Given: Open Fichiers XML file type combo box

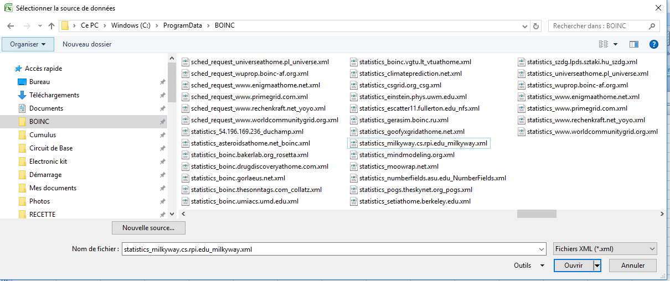Looking at the screenshot, I should click(605, 249).
